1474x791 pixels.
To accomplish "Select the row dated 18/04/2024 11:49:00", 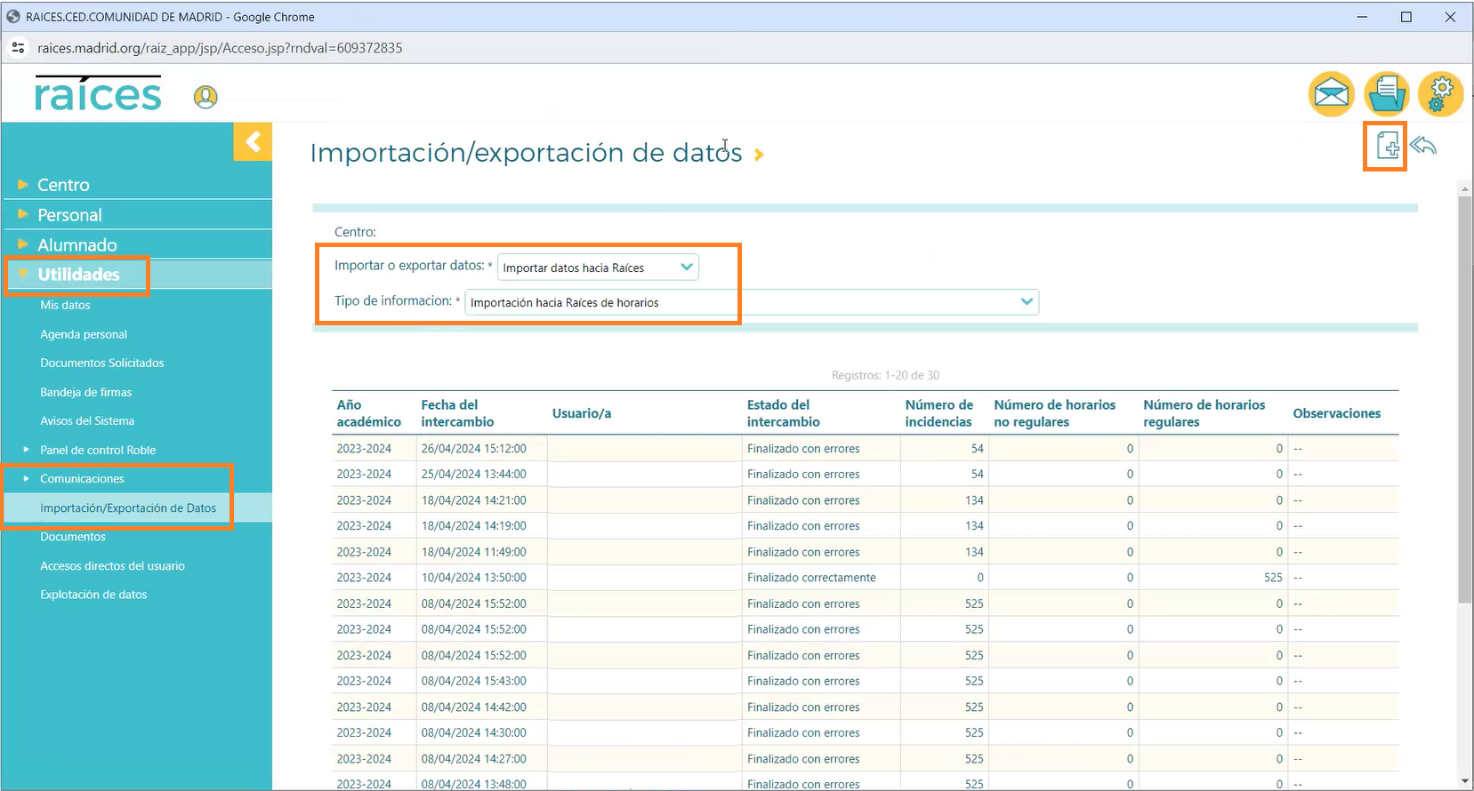I will click(x=865, y=551).
